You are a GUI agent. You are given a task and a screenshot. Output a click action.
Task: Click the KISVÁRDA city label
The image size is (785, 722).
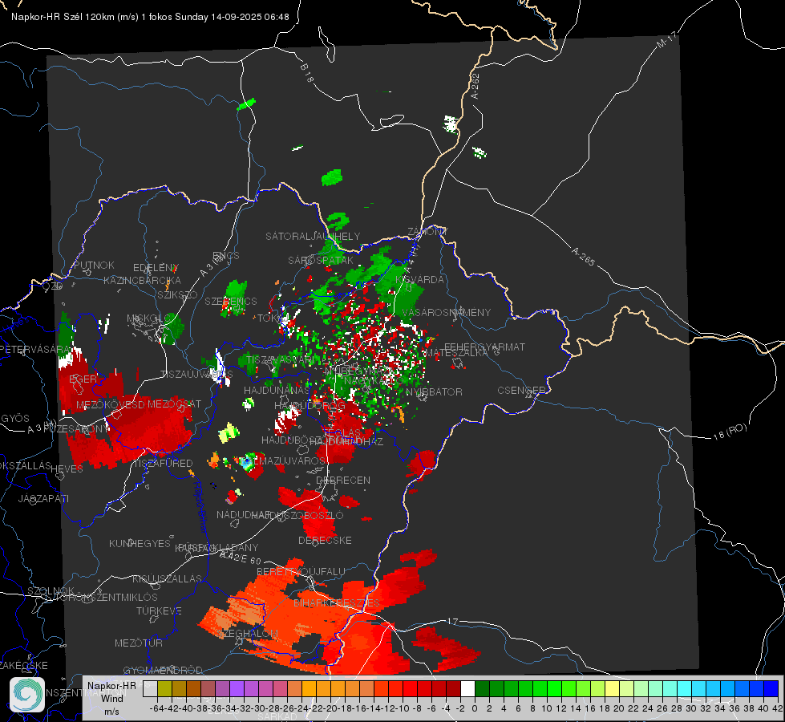pos(420,280)
